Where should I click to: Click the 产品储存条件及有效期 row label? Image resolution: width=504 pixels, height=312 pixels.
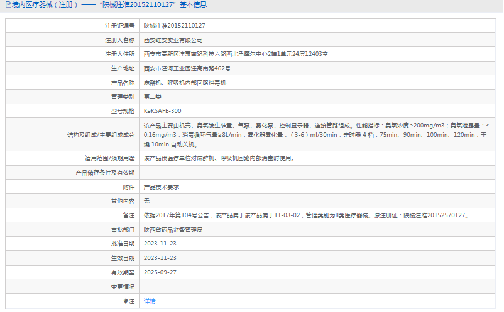pyautogui.click(x=105, y=173)
